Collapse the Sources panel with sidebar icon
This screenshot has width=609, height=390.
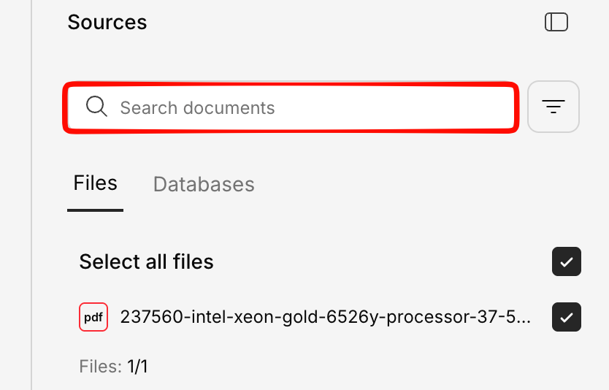[556, 23]
